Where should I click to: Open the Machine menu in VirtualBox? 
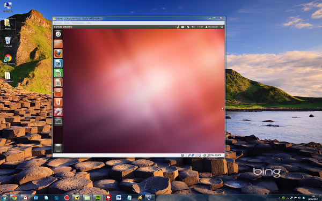pyautogui.click(x=58, y=23)
